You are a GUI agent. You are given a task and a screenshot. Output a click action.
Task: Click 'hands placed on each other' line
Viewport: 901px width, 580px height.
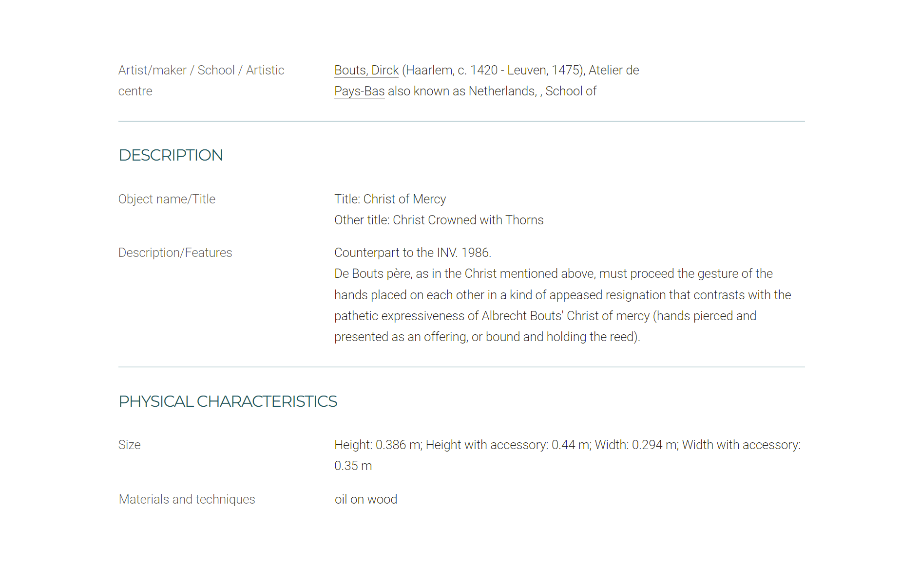[563, 295]
